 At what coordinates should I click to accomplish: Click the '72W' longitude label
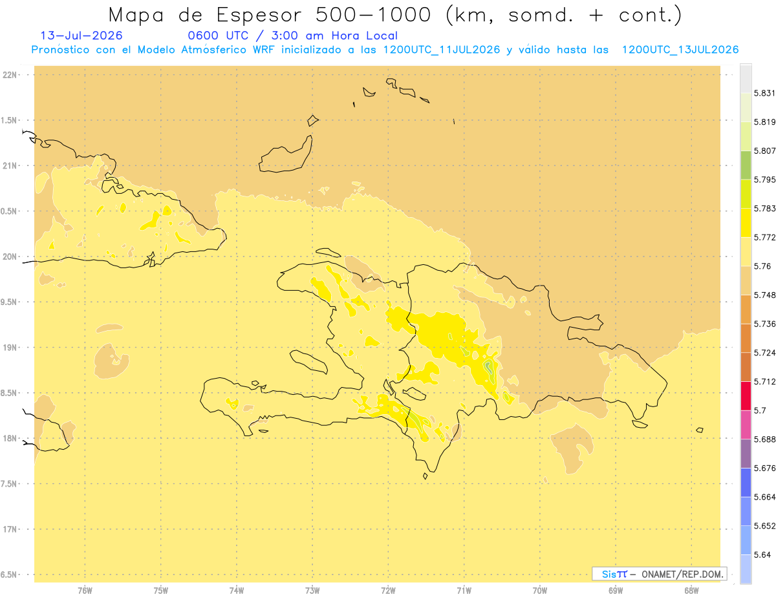coord(388,591)
